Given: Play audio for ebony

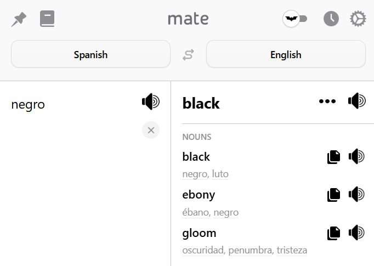Looking at the screenshot, I should pos(356,194).
